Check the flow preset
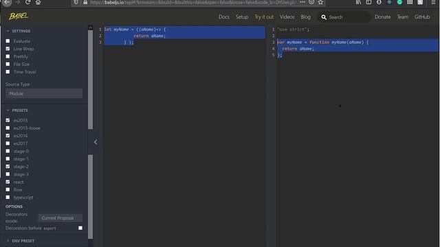This screenshot has width=440, height=247. point(8,189)
